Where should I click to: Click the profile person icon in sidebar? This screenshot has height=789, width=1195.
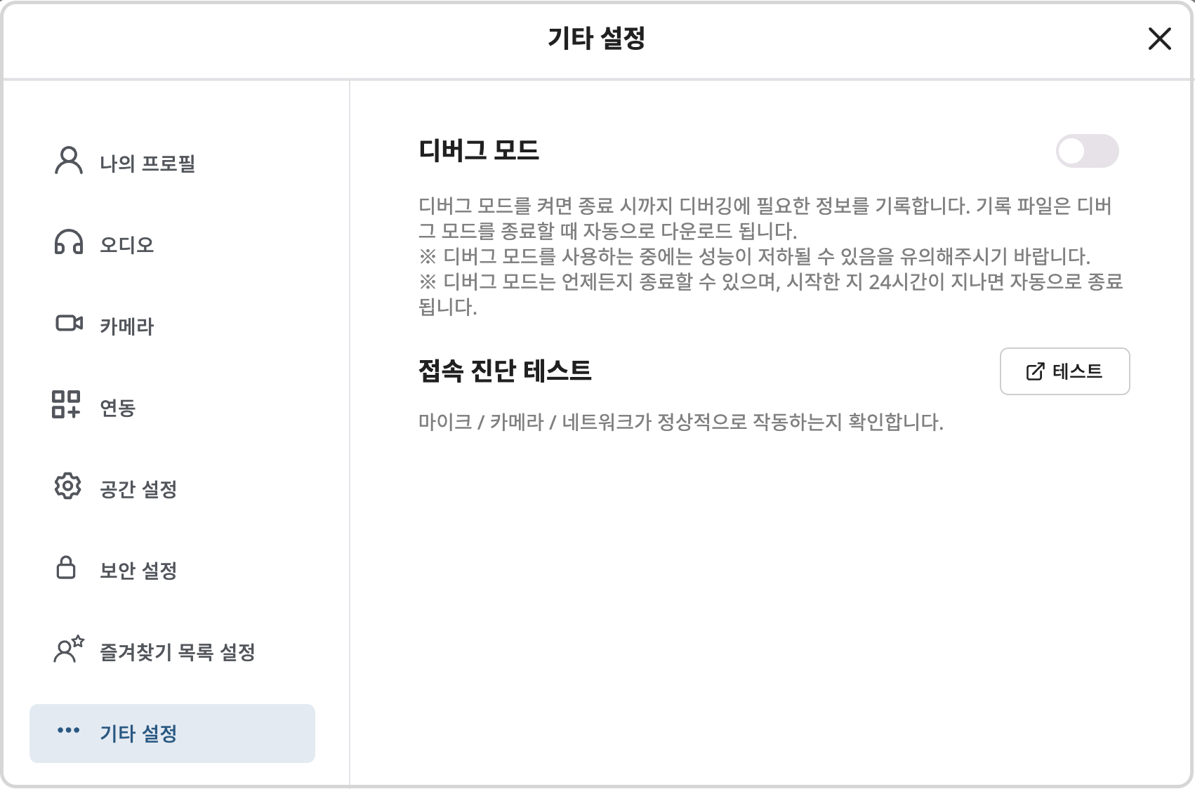tap(68, 161)
